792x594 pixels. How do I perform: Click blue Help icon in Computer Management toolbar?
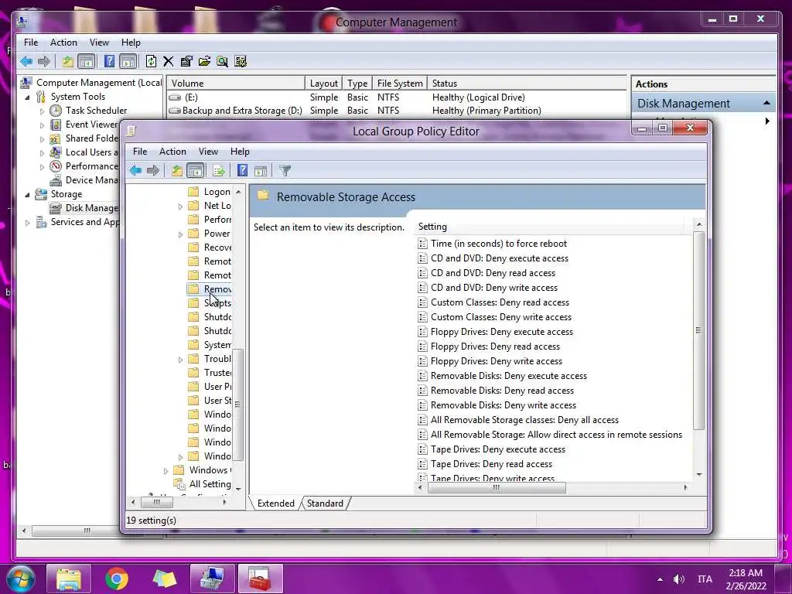pyautogui.click(x=109, y=62)
